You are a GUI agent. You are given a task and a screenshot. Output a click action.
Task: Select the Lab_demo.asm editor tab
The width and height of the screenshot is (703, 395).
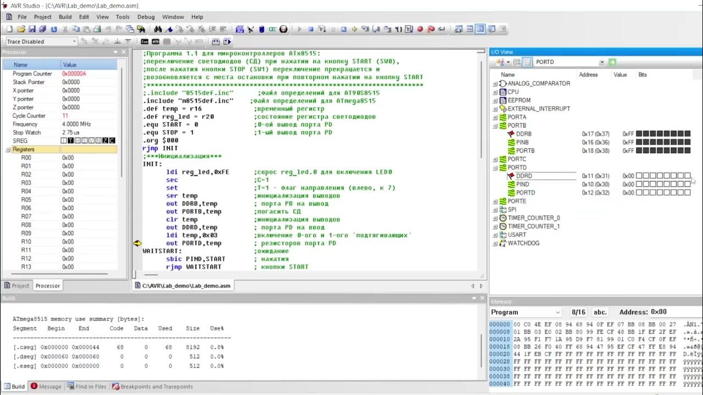click(182, 286)
